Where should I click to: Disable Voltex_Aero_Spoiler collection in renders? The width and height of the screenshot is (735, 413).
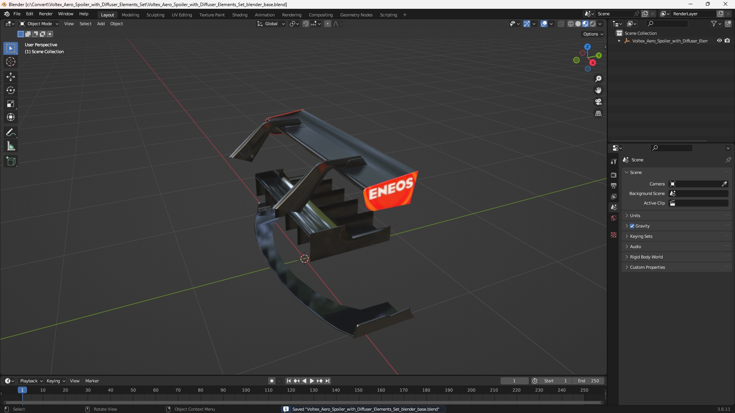(x=727, y=41)
